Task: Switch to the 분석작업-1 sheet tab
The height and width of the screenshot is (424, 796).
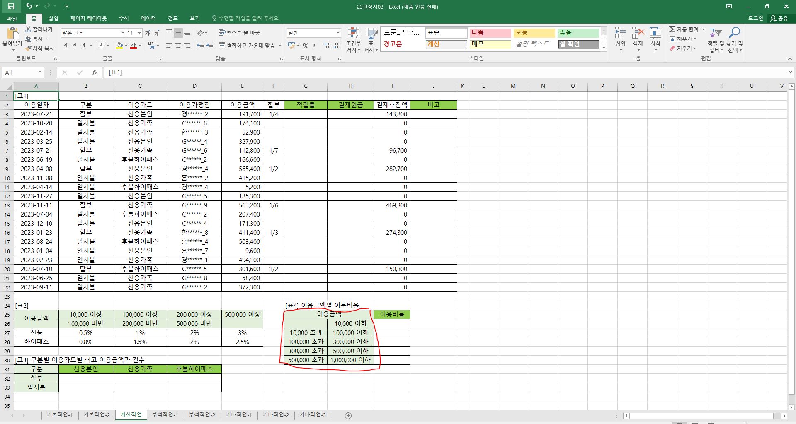Action: pos(165,415)
